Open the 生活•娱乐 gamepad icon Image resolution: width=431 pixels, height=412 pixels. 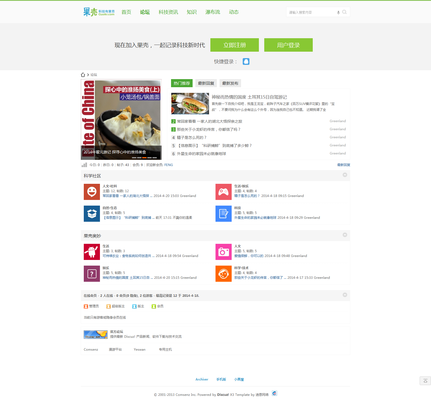coord(224,192)
